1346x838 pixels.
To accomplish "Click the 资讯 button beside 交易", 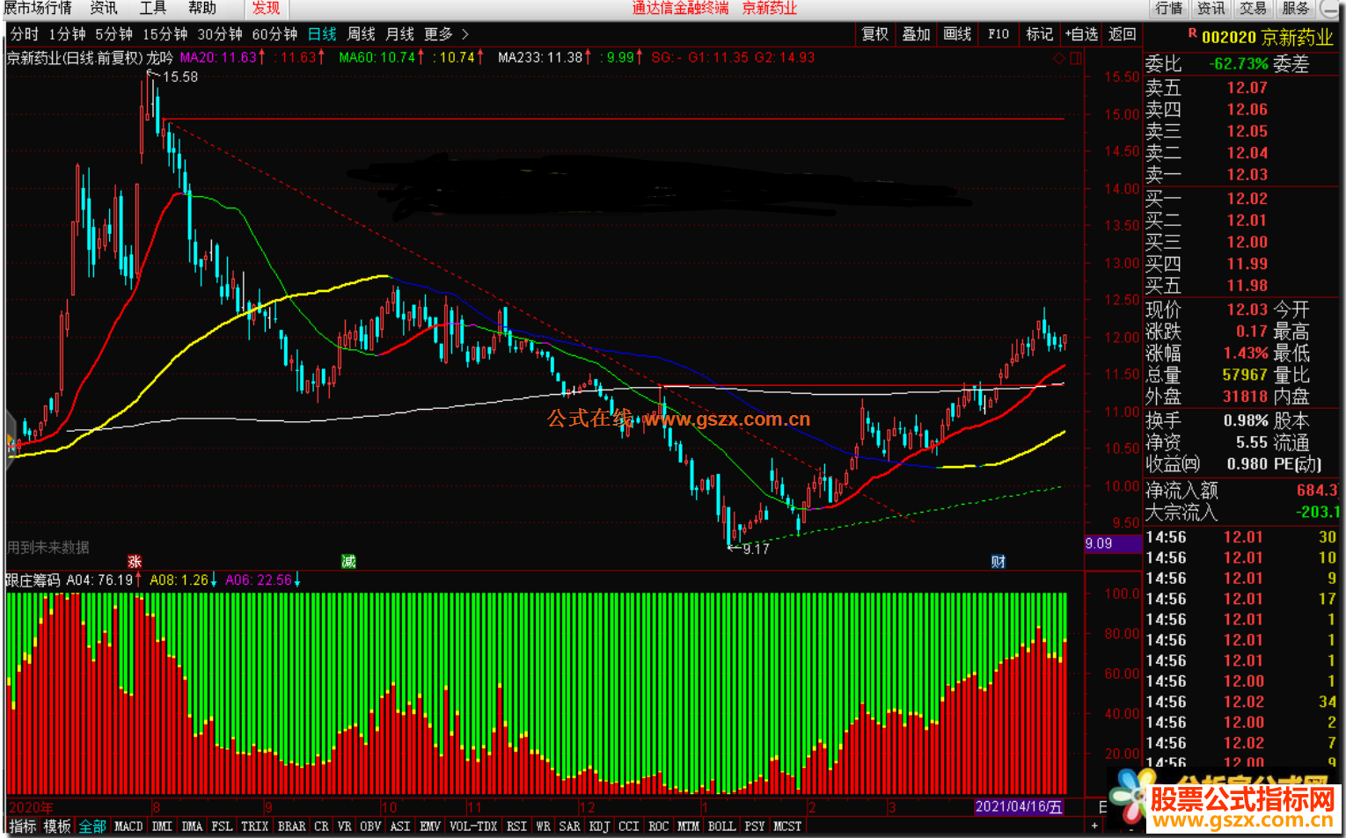I will 1211,8.
